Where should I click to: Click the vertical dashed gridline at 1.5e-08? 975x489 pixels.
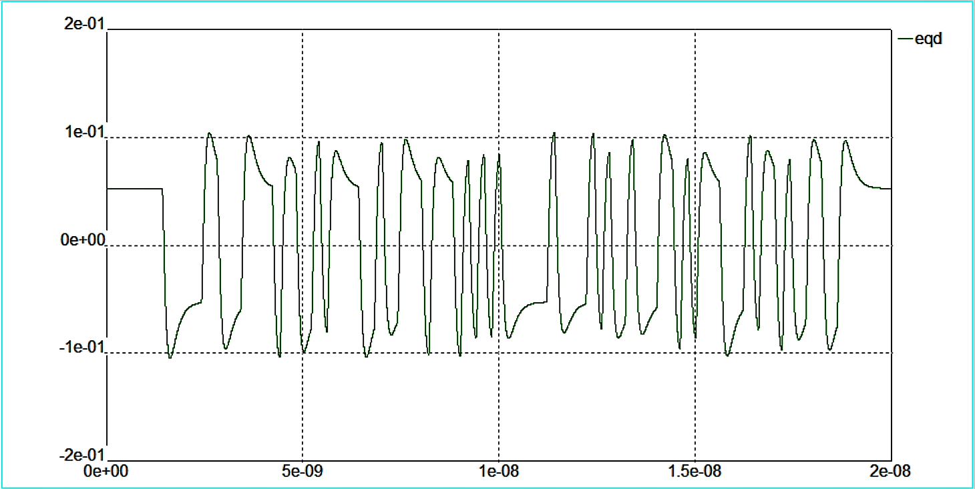click(x=695, y=414)
